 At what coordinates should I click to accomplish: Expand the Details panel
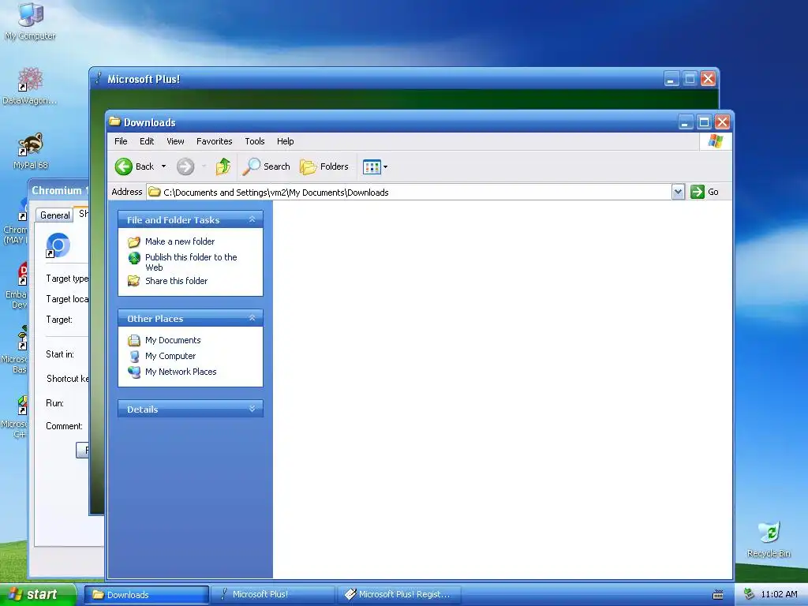tap(252, 409)
